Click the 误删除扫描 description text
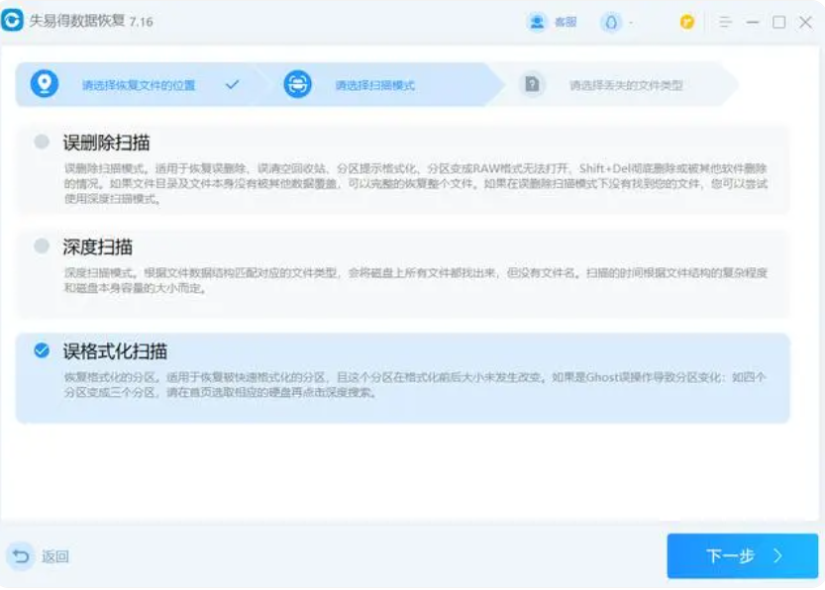Image resolution: width=825 pixels, height=590 pixels. click(416, 183)
